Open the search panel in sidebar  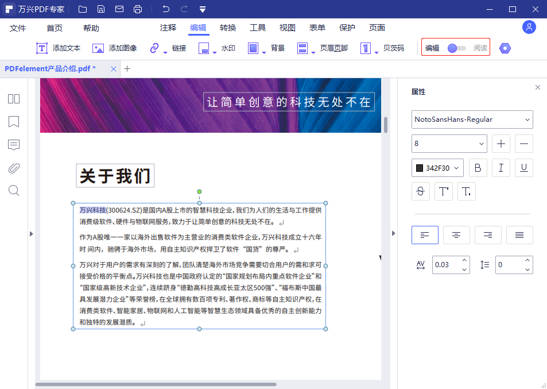pos(13,190)
